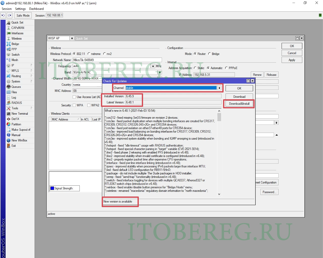Image resolution: width=323 pixels, height=258 pixels.
Task: Enable the WPA2 security checkbox
Action: pyautogui.click(x=89, y=105)
